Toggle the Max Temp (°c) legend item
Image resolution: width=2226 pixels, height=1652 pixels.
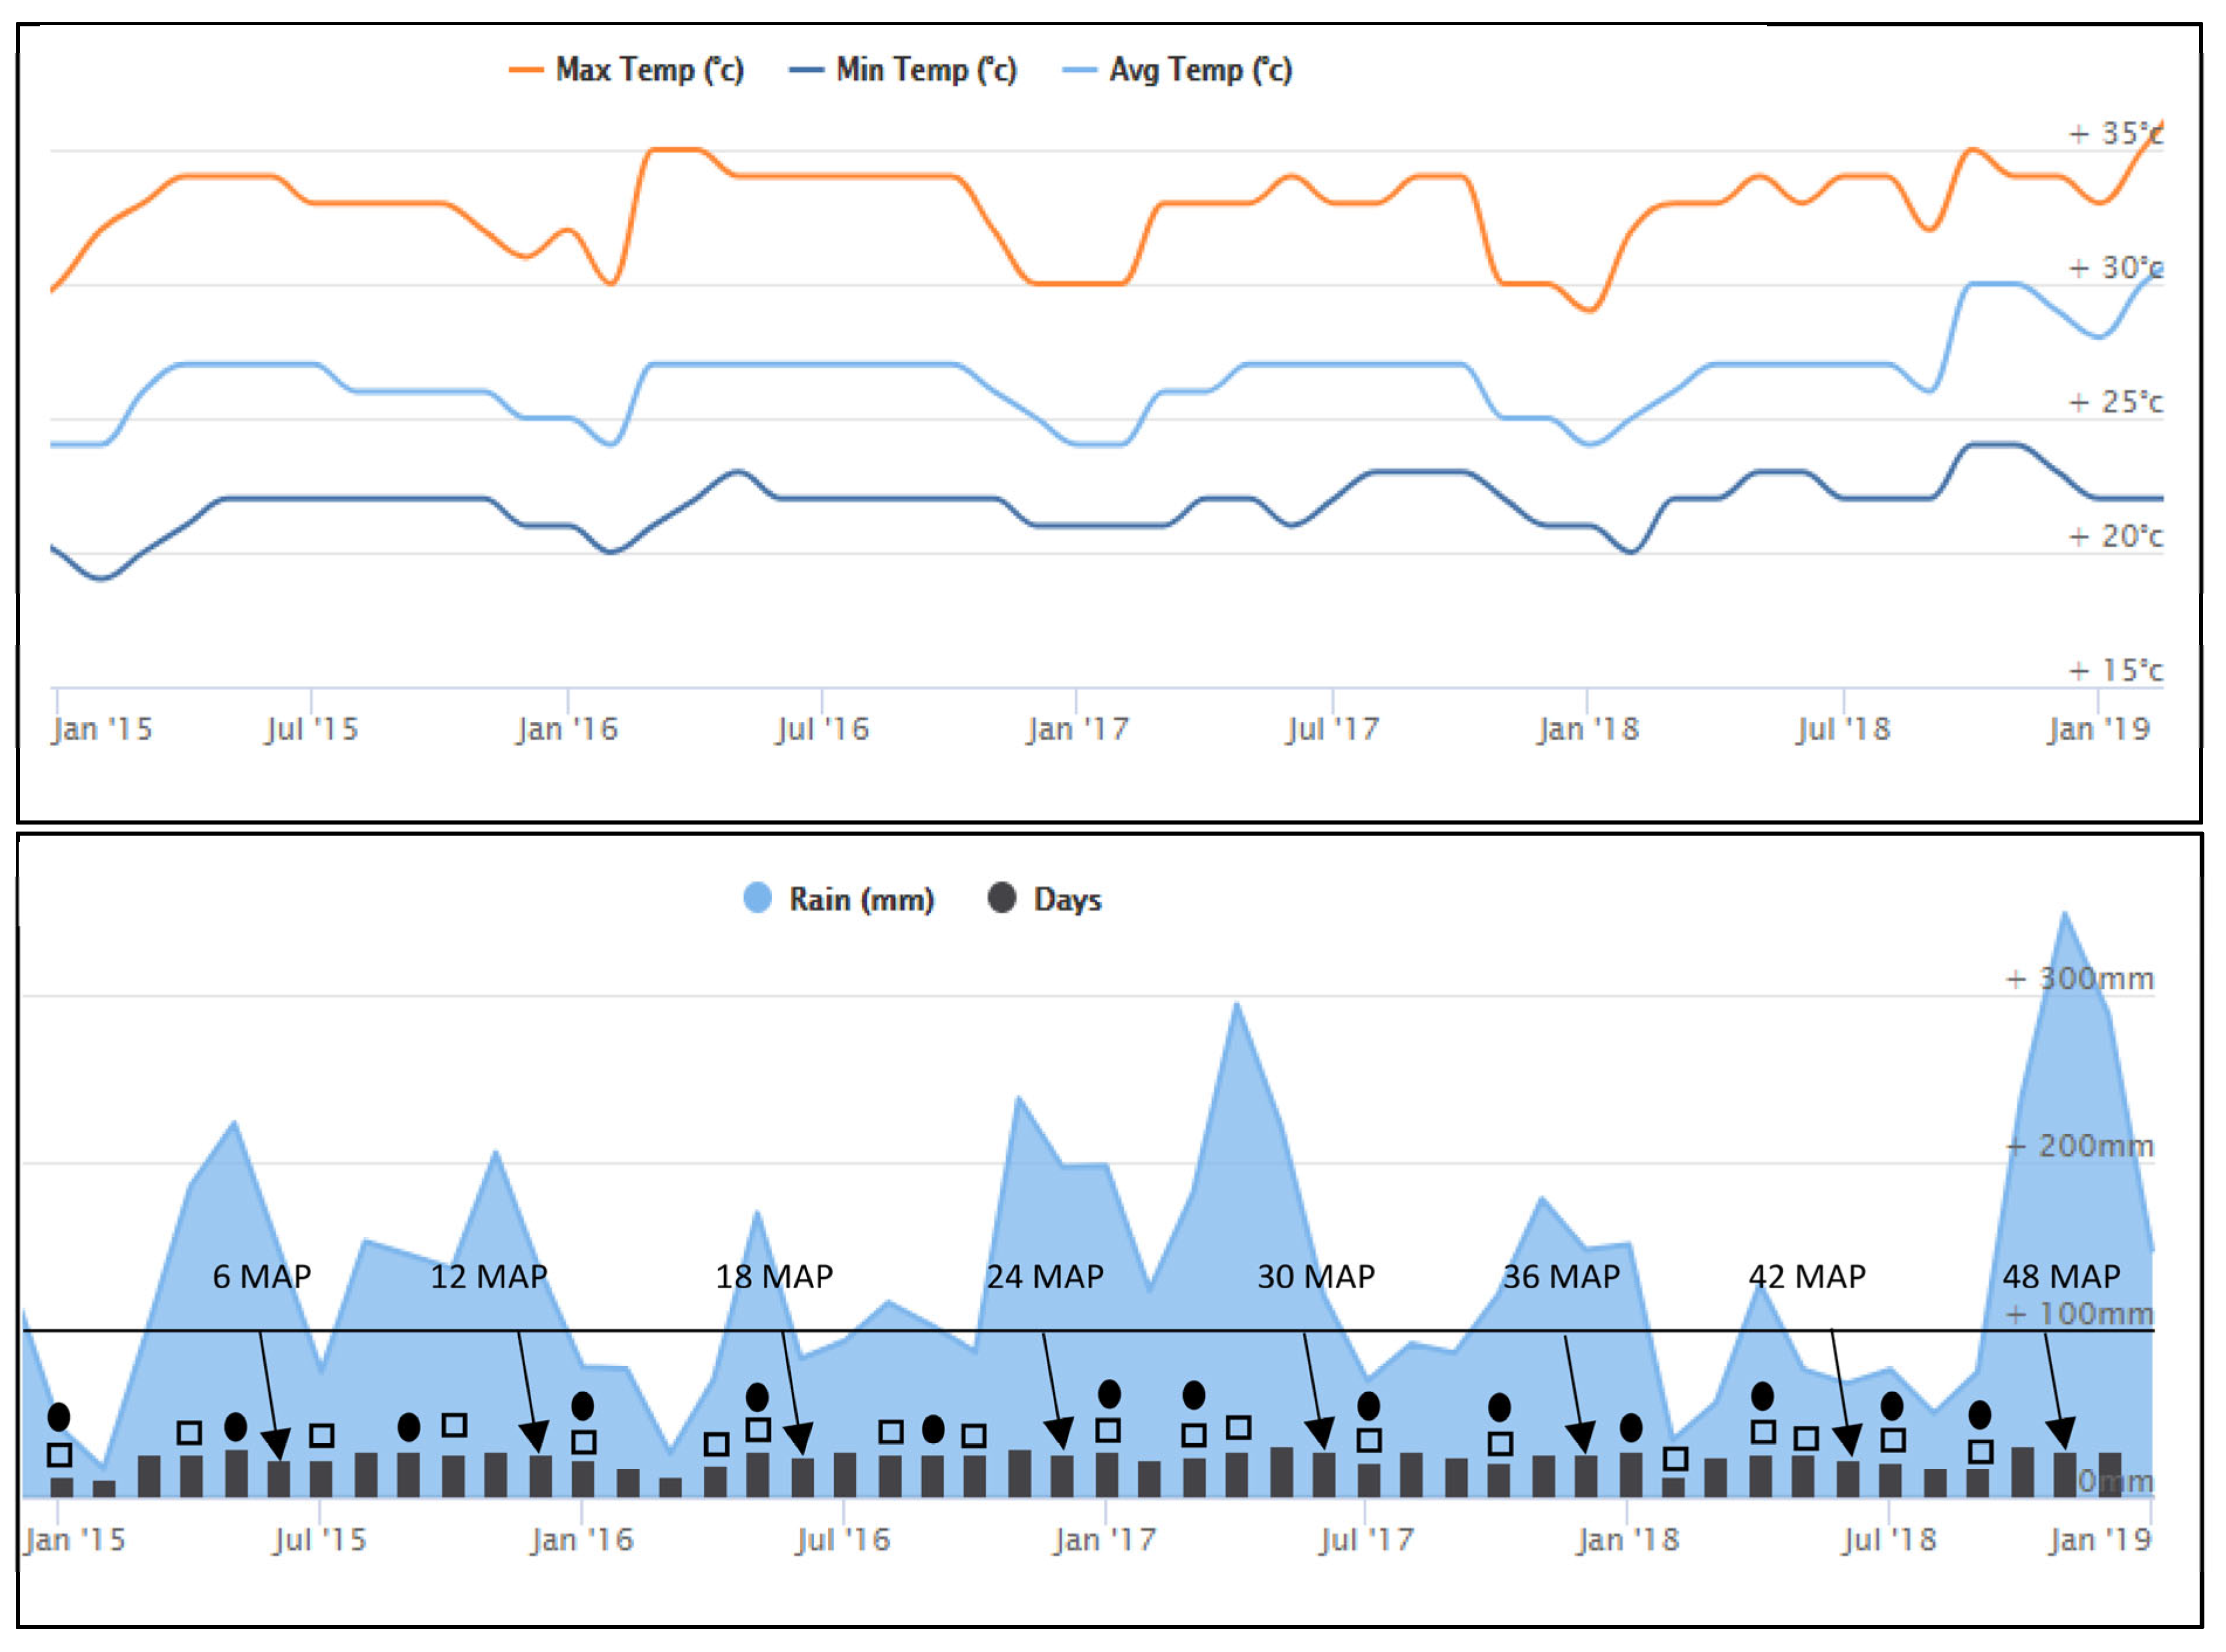tap(626, 70)
